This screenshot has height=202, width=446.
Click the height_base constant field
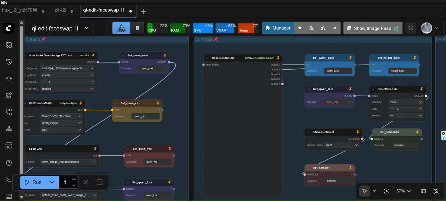point(403,71)
